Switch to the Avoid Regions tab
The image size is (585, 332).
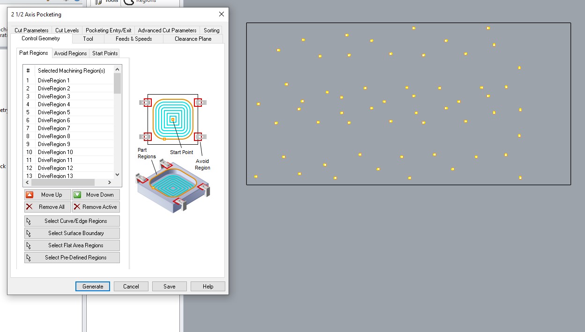click(x=71, y=53)
